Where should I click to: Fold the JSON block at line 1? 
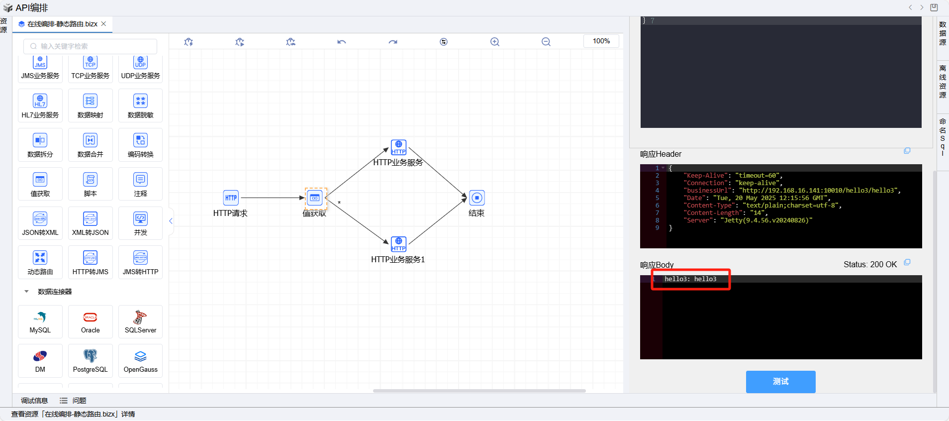pyautogui.click(x=663, y=168)
